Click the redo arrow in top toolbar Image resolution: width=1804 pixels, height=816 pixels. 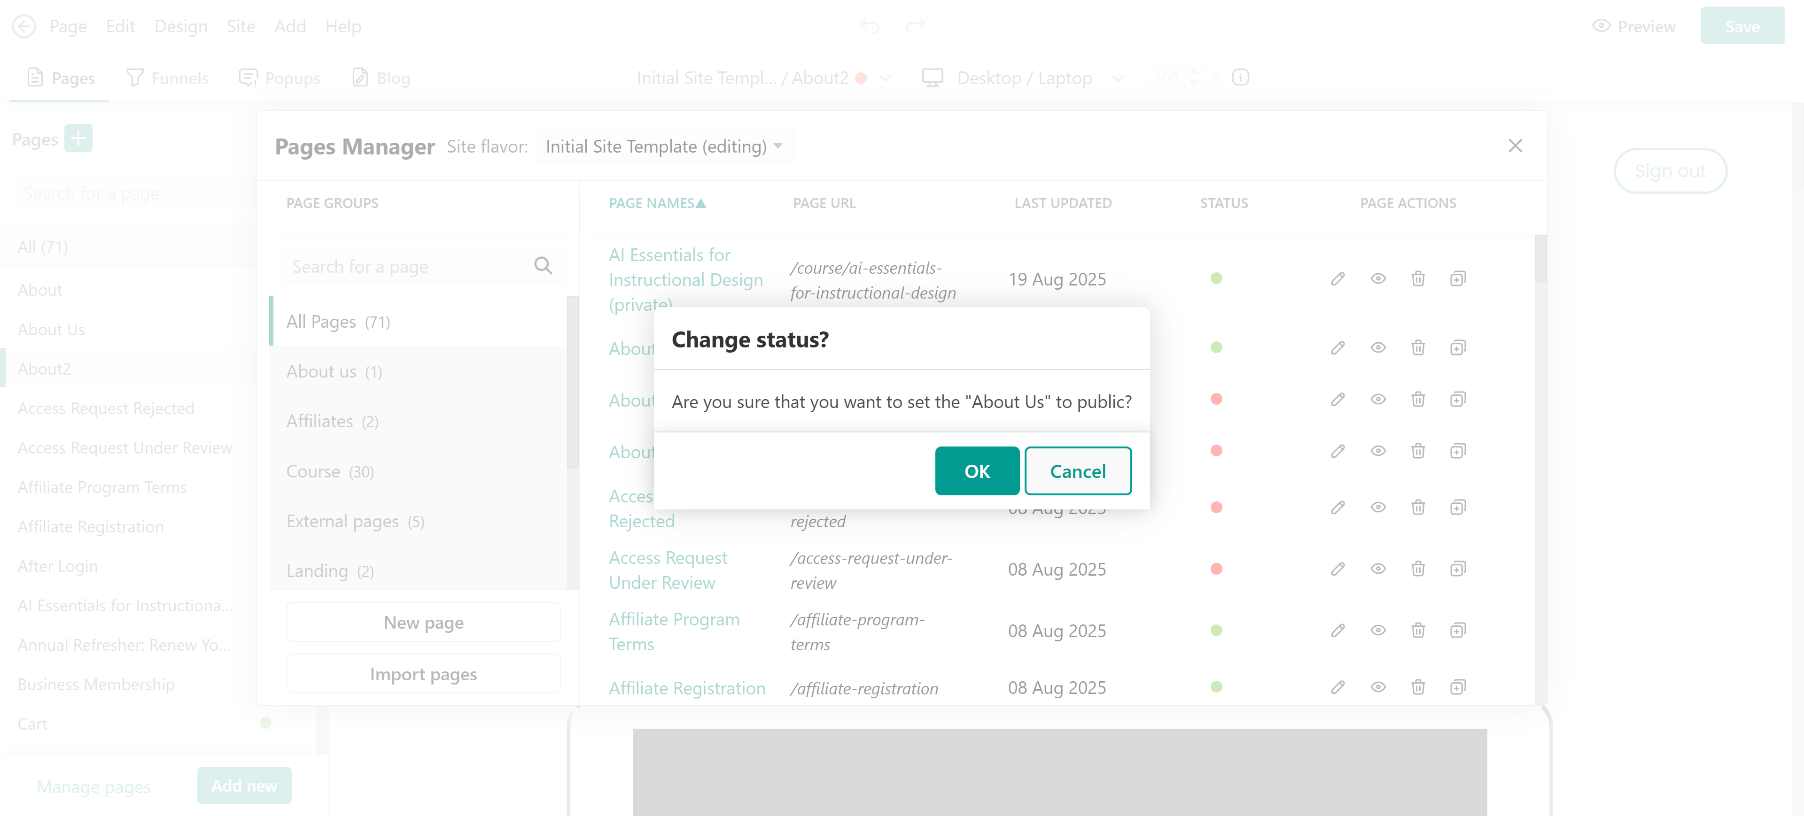915,26
